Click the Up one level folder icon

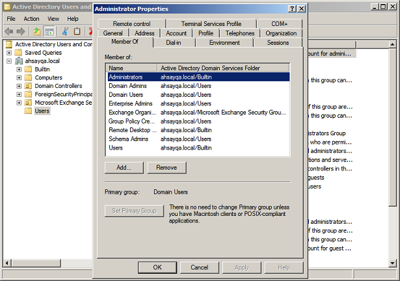pyautogui.click(x=37, y=31)
